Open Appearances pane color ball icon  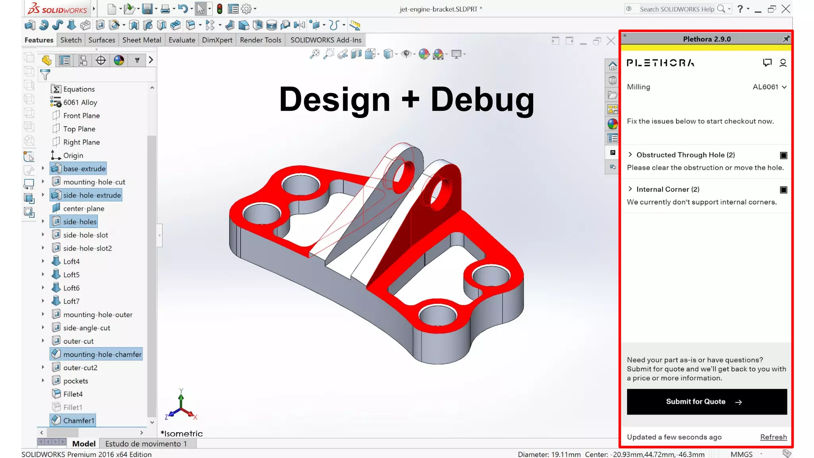pyautogui.click(x=612, y=124)
